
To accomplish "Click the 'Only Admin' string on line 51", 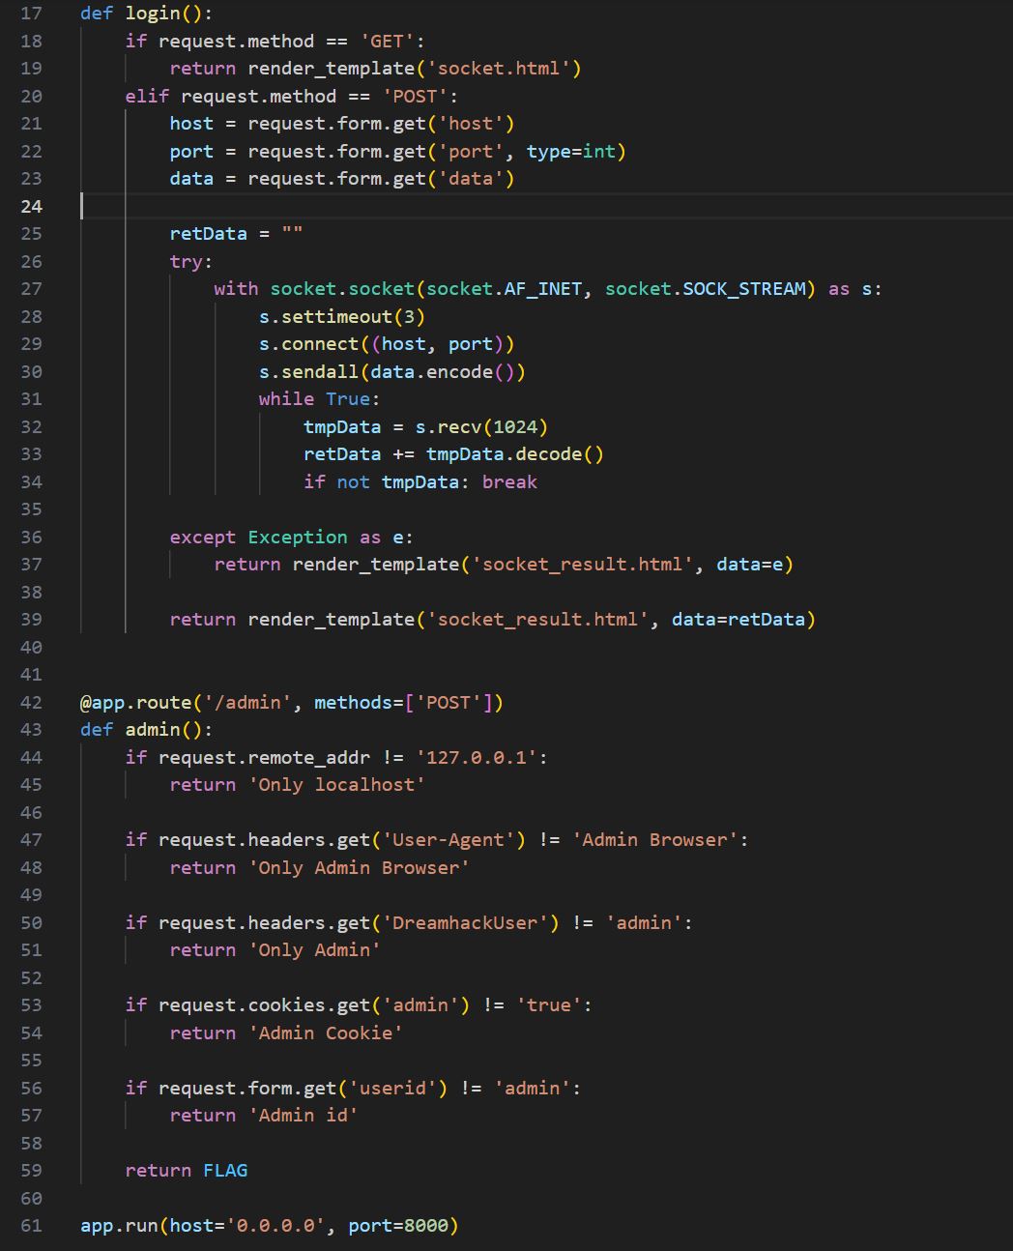I will (314, 950).
